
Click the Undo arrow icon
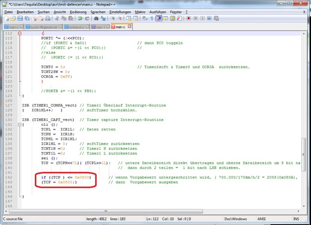(x=80, y=19)
